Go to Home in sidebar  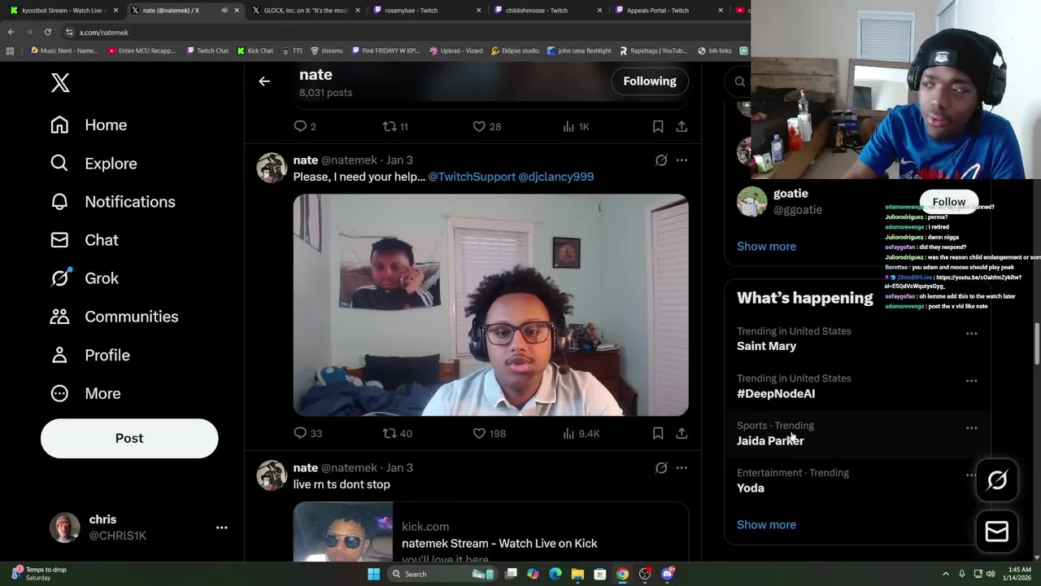(89, 125)
